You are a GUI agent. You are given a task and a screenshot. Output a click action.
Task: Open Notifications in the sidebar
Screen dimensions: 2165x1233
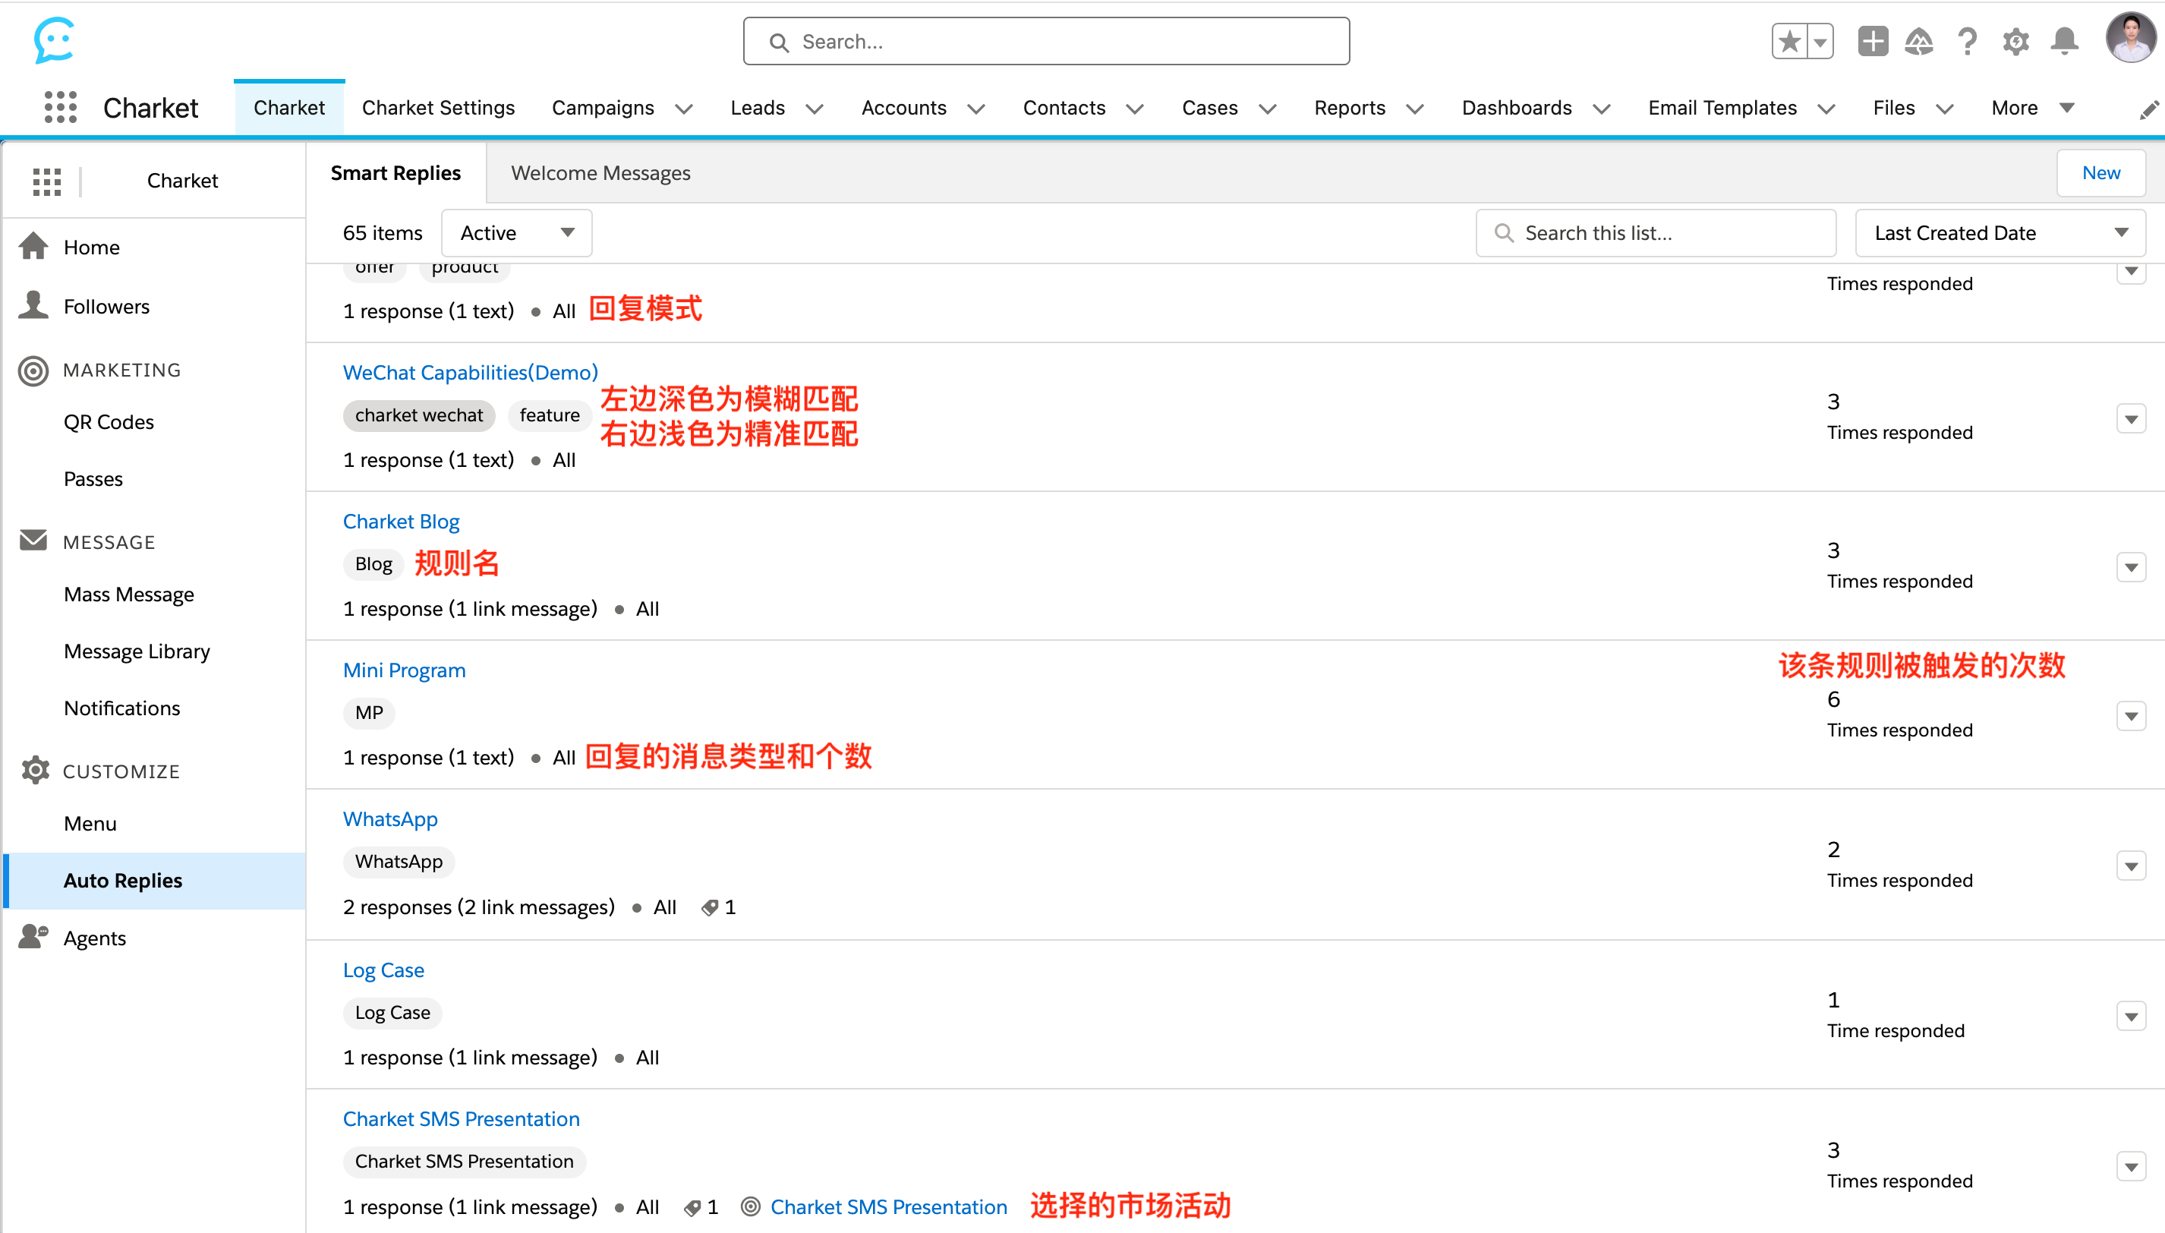[x=122, y=708]
